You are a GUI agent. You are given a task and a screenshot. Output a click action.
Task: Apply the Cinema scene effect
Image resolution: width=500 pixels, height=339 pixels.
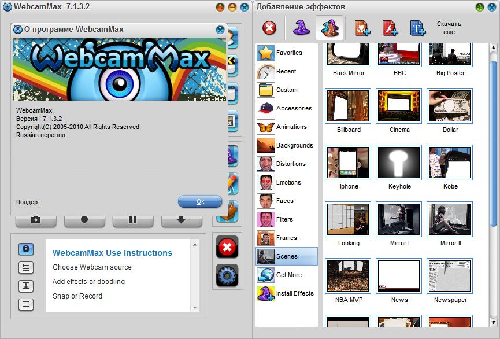[x=399, y=106]
